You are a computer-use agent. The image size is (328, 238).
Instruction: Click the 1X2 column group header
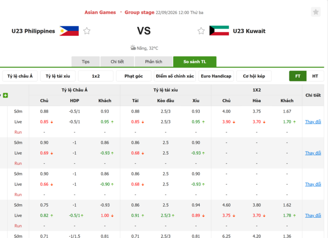pos(257,90)
